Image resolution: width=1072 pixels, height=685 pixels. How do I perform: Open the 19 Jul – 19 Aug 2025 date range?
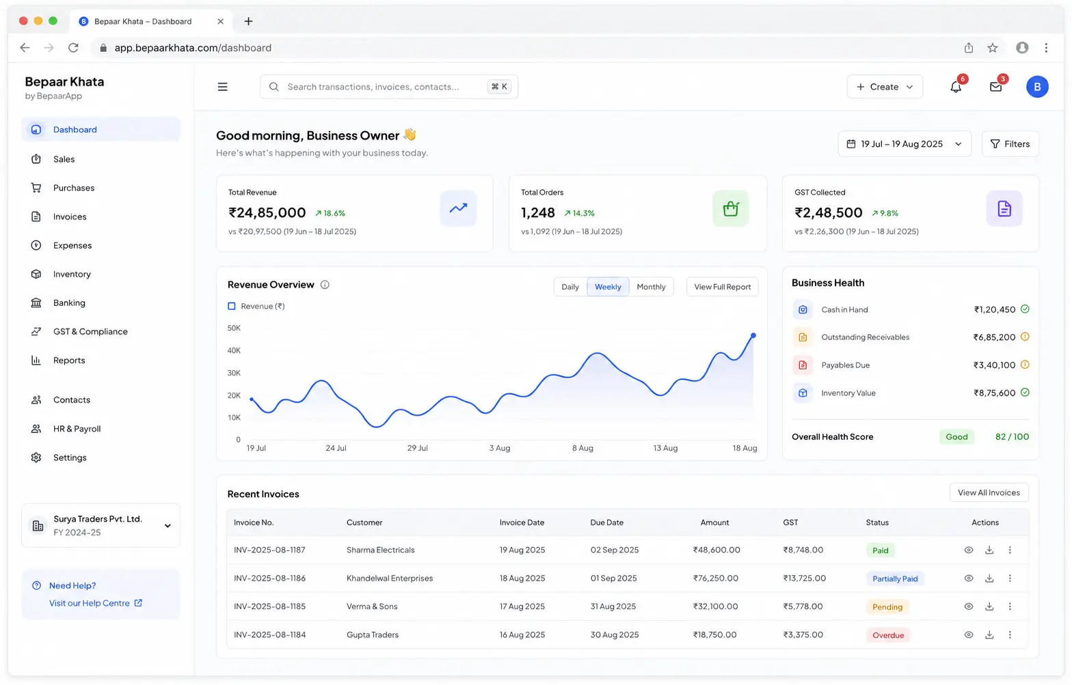pyautogui.click(x=904, y=144)
